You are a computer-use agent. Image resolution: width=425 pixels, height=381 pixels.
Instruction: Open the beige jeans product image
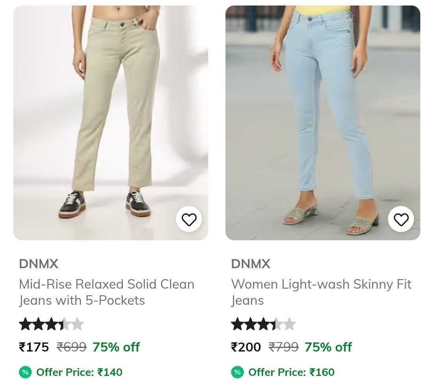tap(111, 123)
